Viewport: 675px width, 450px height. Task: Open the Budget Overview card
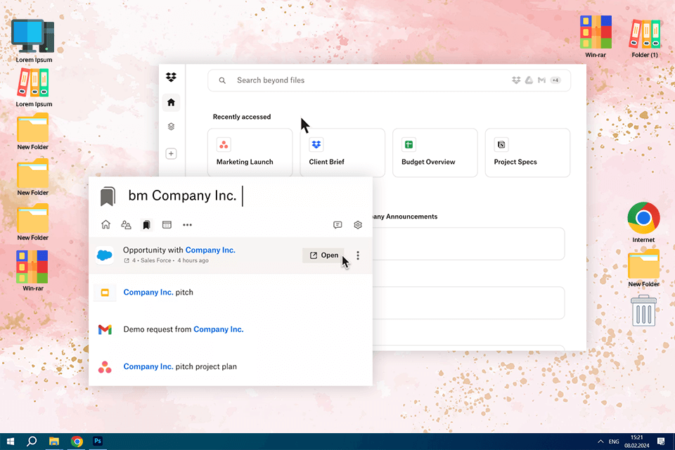tap(435, 153)
